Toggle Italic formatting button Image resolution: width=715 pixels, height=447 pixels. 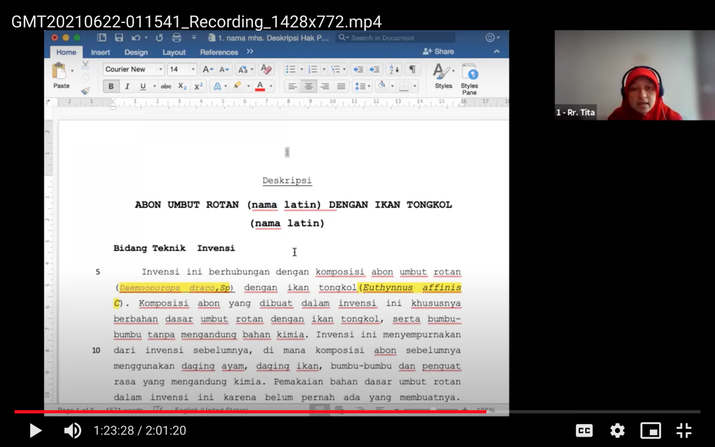coord(127,86)
